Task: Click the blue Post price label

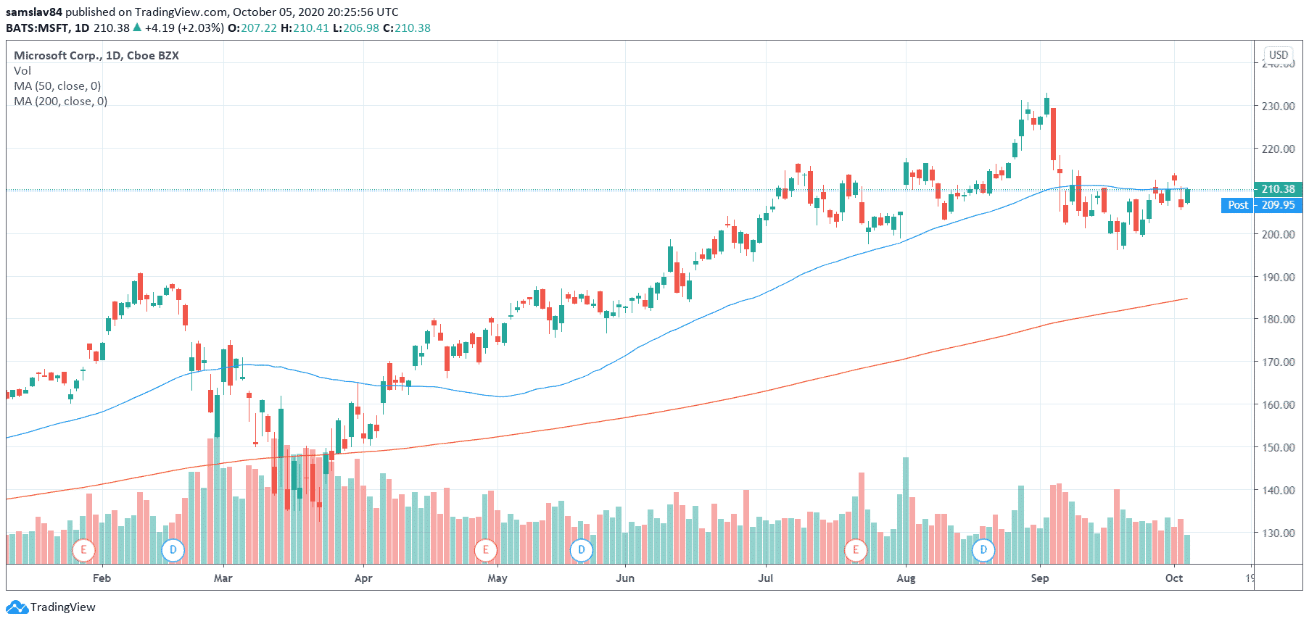Action: click(x=1237, y=205)
